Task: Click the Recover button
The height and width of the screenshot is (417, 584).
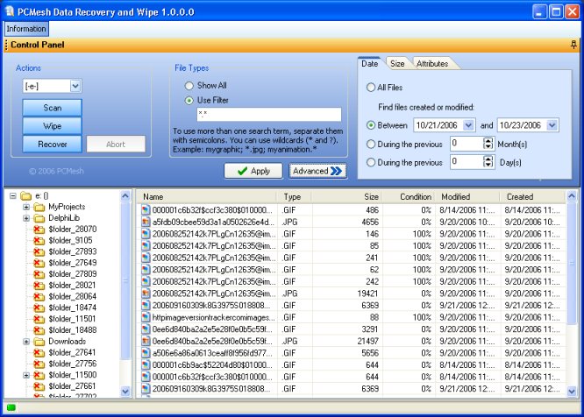Action: click(x=52, y=144)
